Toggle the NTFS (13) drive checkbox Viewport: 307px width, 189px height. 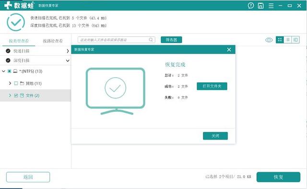9,71
